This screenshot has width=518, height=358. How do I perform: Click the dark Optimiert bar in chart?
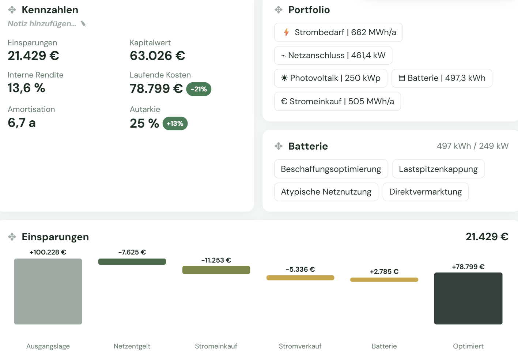(x=468, y=298)
